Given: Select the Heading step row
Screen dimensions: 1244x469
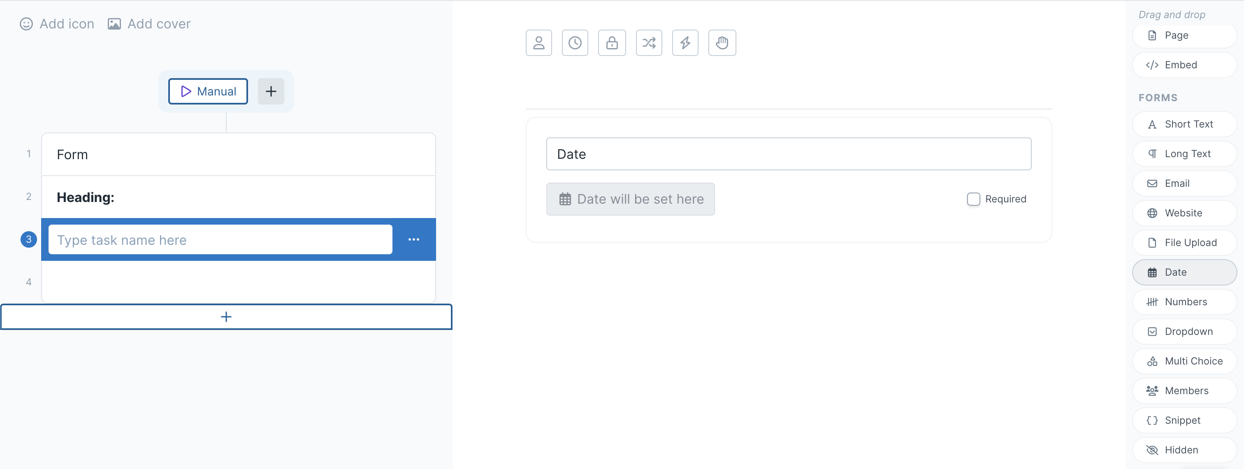Looking at the screenshot, I should point(239,197).
